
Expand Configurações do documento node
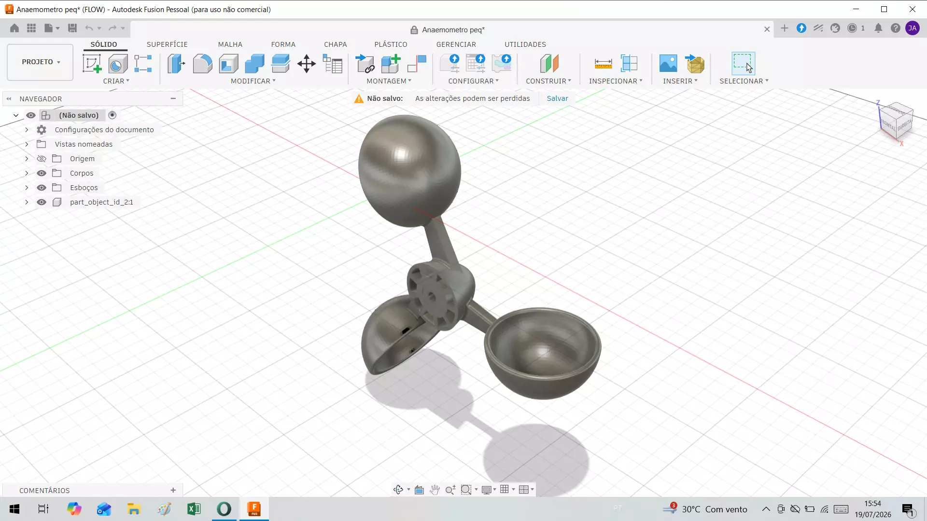27,130
